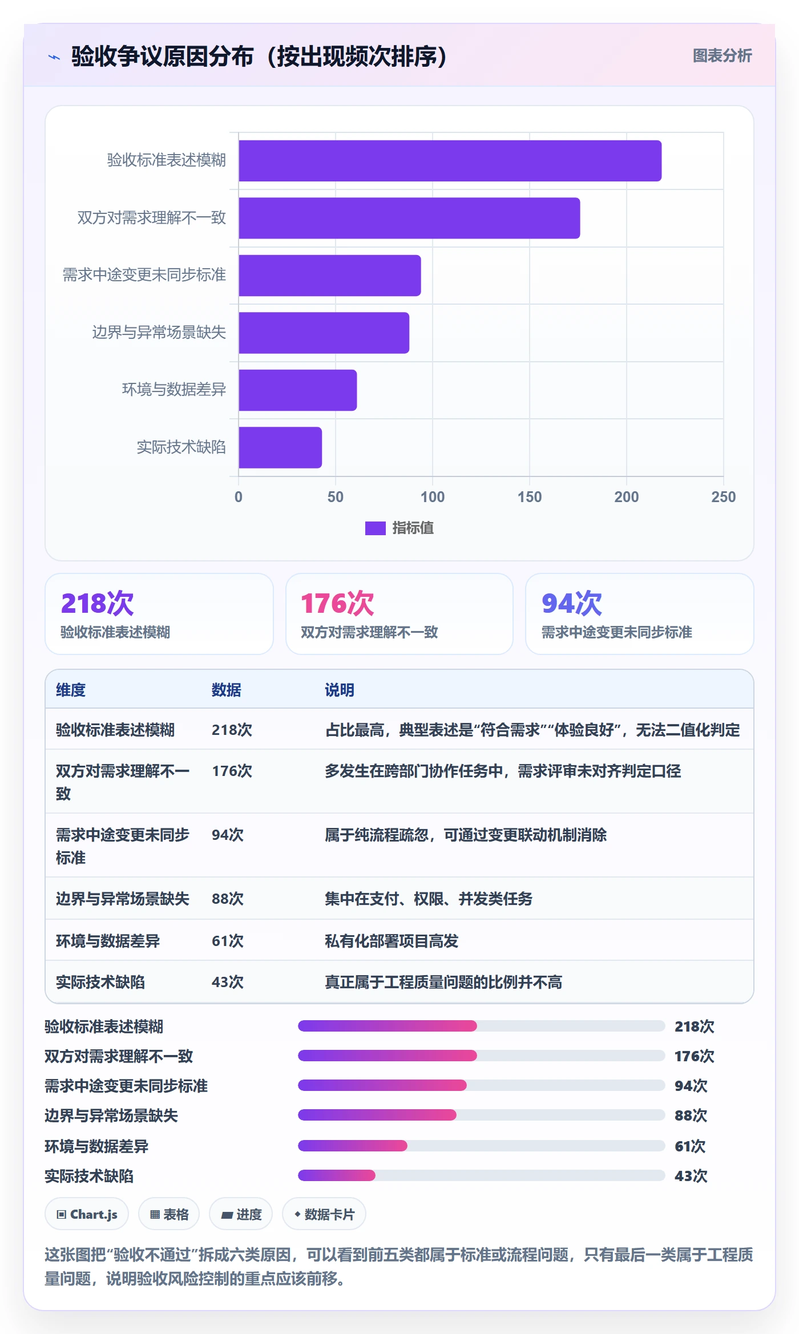Open the 176次 data card
The width and height of the screenshot is (799, 1334).
point(399,614)
